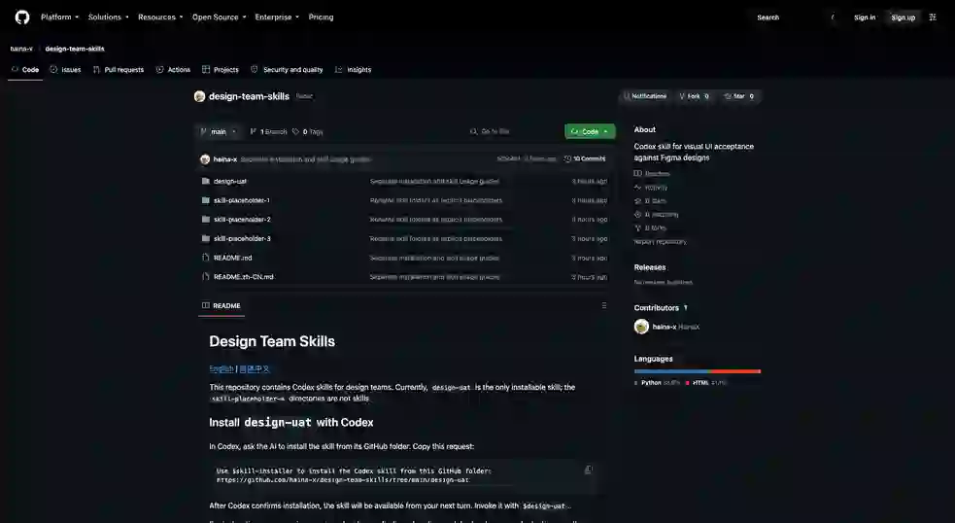Click the Sign up button

(903, 17)
